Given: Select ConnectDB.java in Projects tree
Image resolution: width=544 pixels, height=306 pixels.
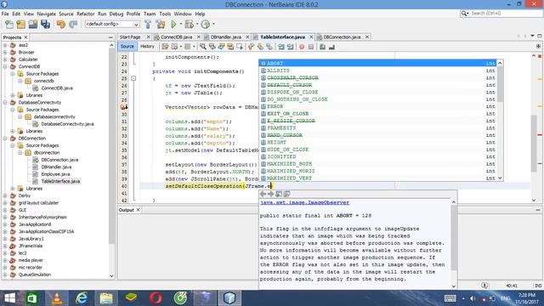Looking at the screenshot, I should tap(57, 88).
